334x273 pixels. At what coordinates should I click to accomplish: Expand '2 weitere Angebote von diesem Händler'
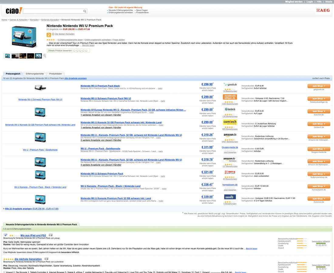tap(101, 140)
